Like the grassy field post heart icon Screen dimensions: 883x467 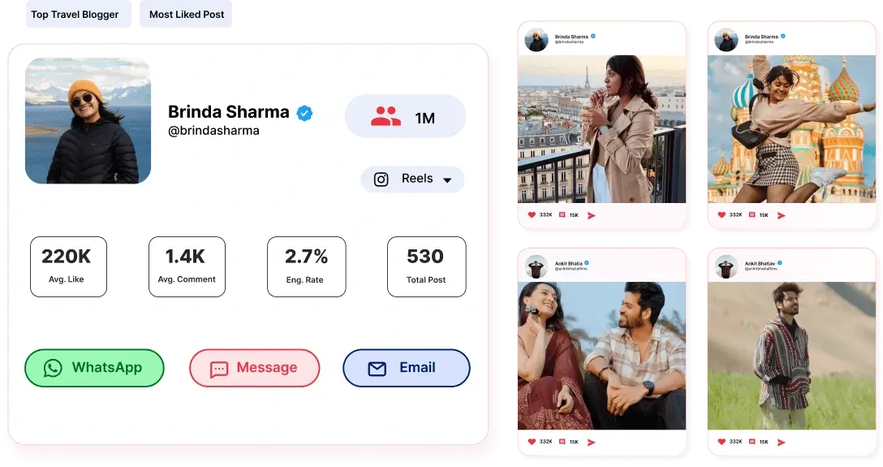[721, 442]
